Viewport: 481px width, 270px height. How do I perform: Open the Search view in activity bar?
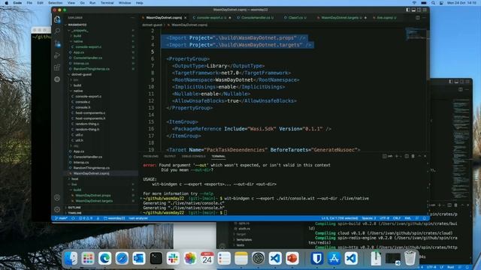(57, 31)
